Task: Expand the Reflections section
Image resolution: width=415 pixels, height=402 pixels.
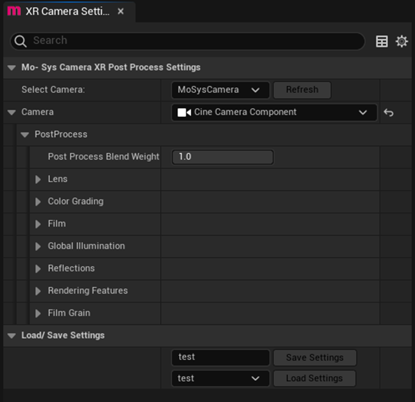Action: 38,269
